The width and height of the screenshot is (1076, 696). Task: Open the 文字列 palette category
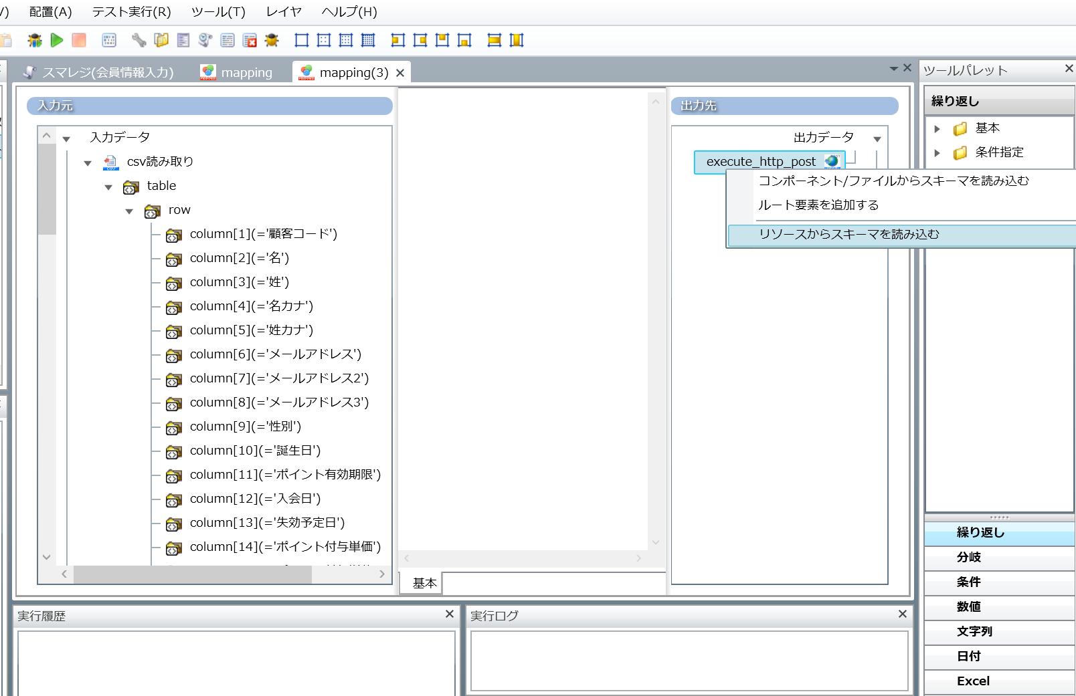tap(999, 632)
